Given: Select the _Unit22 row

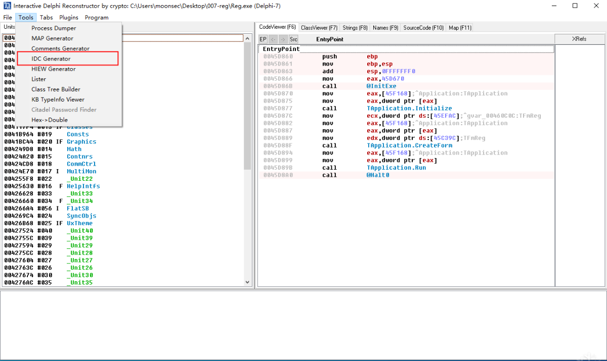Looking at the screenshot, I should click(123, 179).
